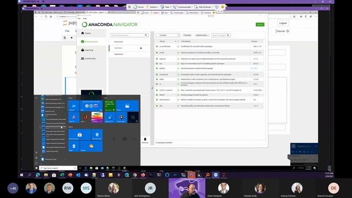Open the File menu in Anaconda Navigator
The image size is (352, 198).
click(79, 18)
